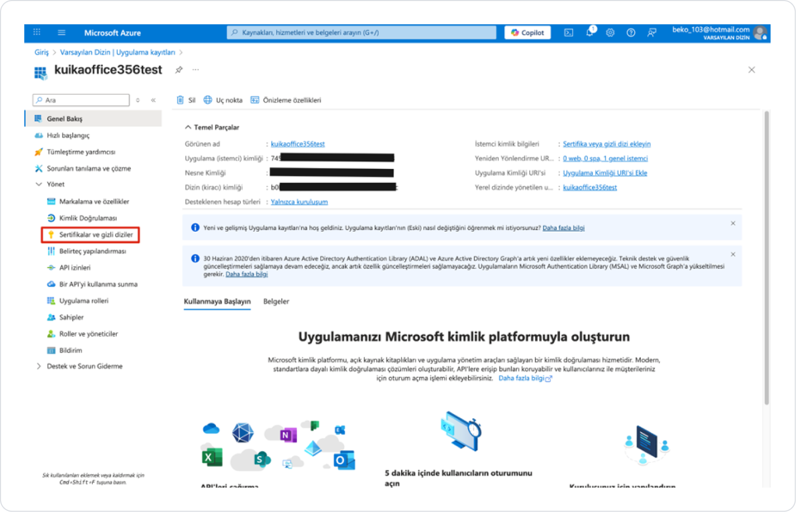Screen dimensions: 796x512
Task: Click the 5 dakika içinde heading text
Action: 458,478
